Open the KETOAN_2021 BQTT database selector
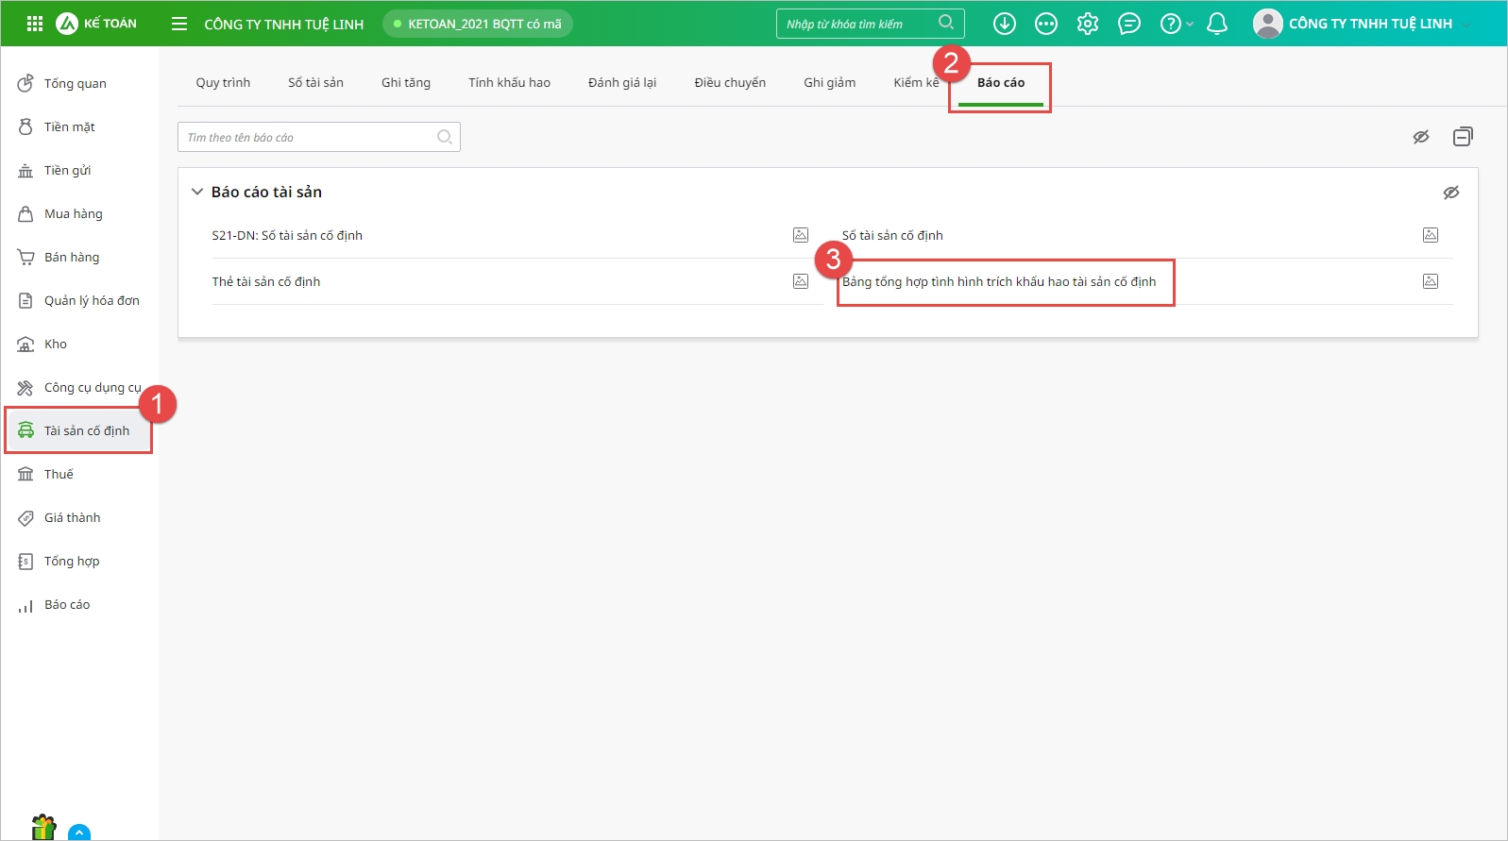The height and width of the screenshot is (841, 1508). 478,24
